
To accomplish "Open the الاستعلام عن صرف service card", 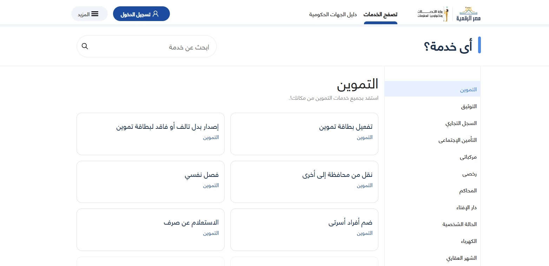I will (x=150, y=230).
